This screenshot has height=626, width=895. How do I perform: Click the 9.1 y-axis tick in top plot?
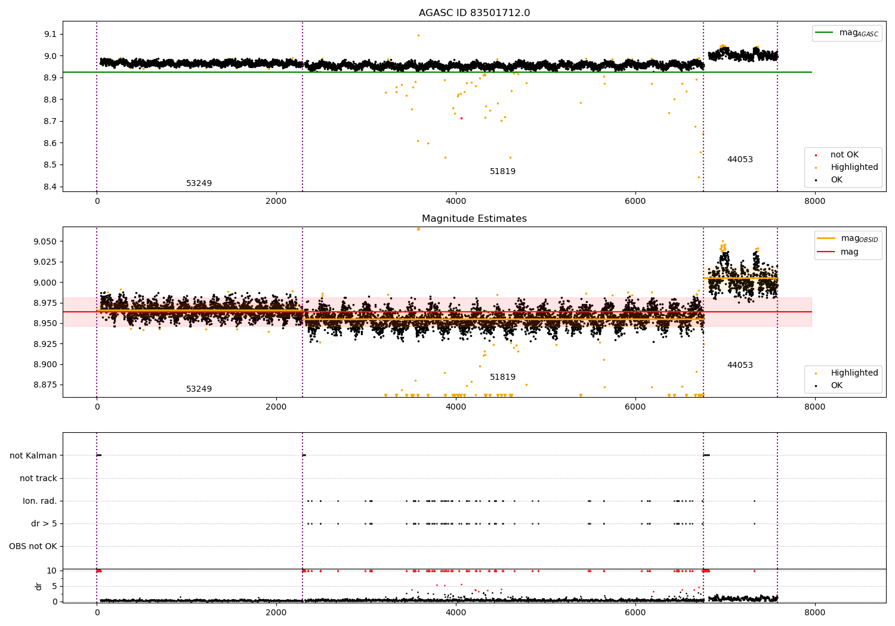tap(51, 34)
